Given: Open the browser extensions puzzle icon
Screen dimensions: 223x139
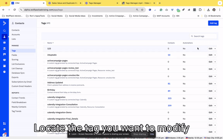Looking at the screenshot, I should point(200,10).
